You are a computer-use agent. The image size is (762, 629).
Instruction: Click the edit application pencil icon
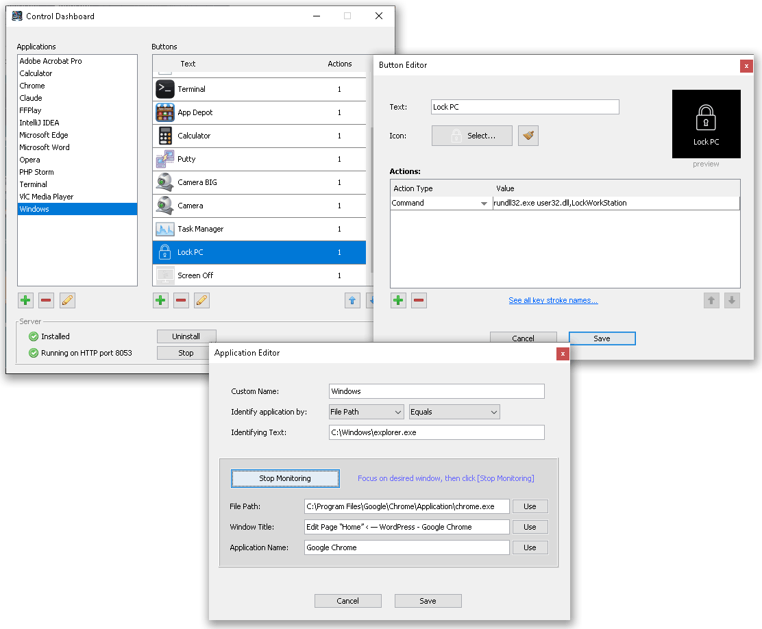click(67, 300)
